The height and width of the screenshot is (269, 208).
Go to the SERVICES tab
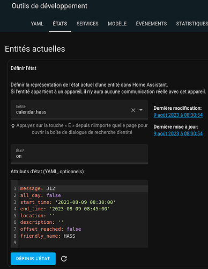click(87, 24)
